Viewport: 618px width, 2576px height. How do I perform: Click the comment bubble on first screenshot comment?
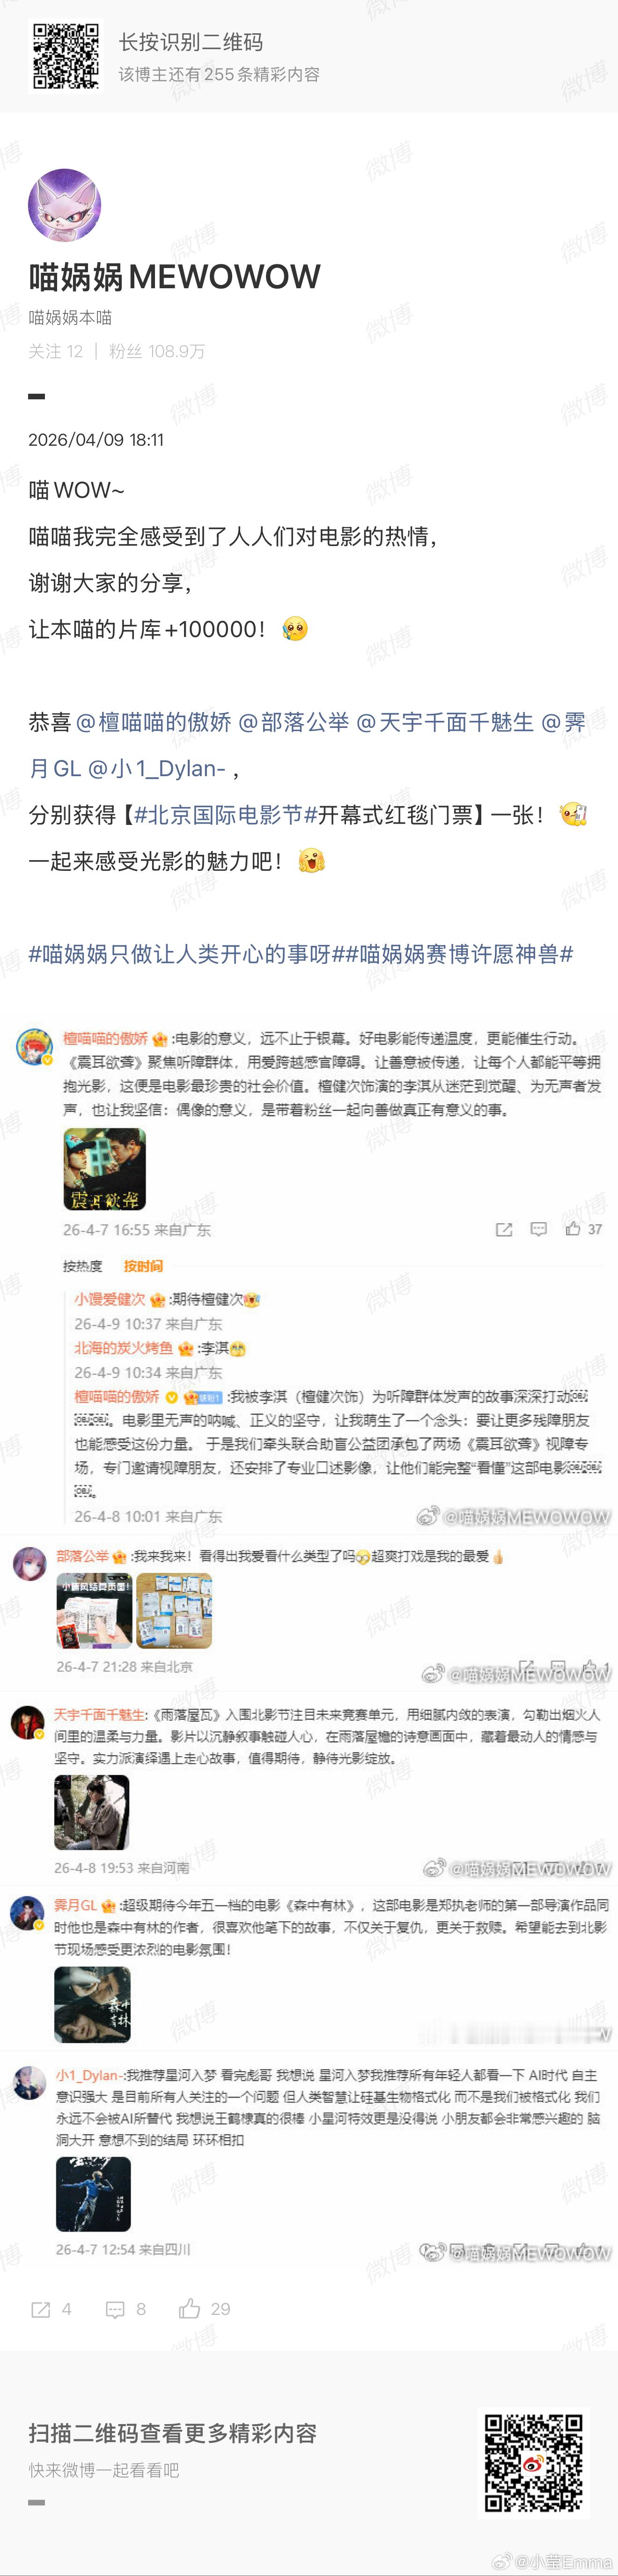coord(538,1229)
